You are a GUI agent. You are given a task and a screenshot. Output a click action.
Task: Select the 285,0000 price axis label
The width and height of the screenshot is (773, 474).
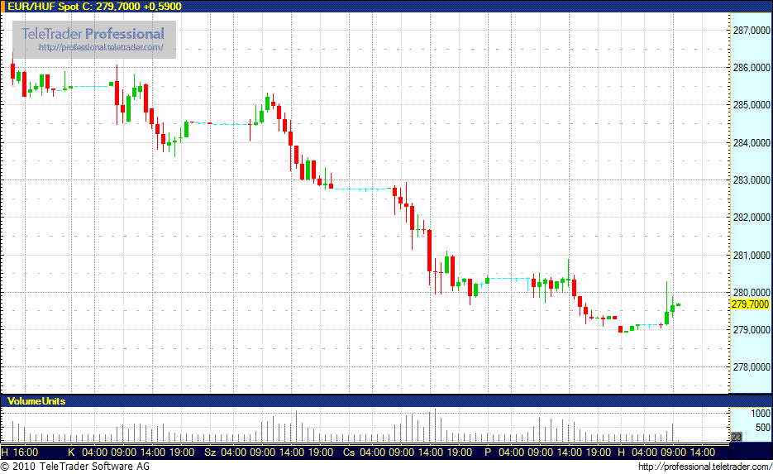point(752,105)
